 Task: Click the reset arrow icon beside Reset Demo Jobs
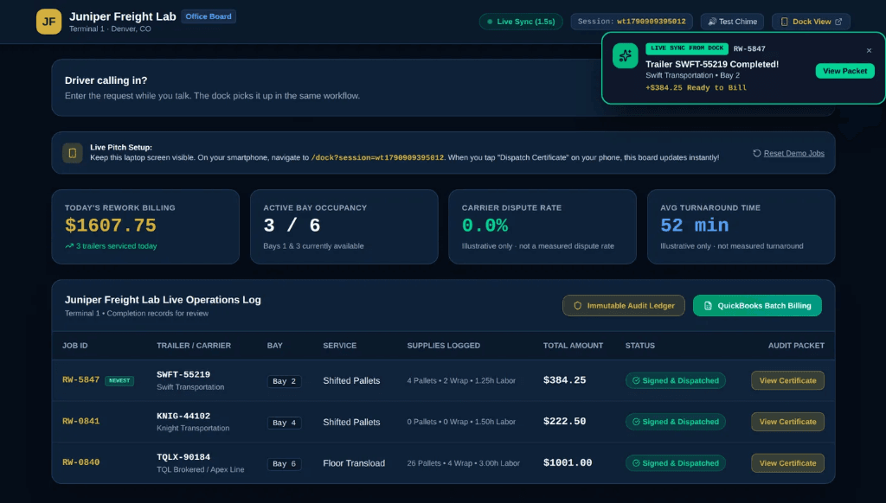[x=756, y=153]
